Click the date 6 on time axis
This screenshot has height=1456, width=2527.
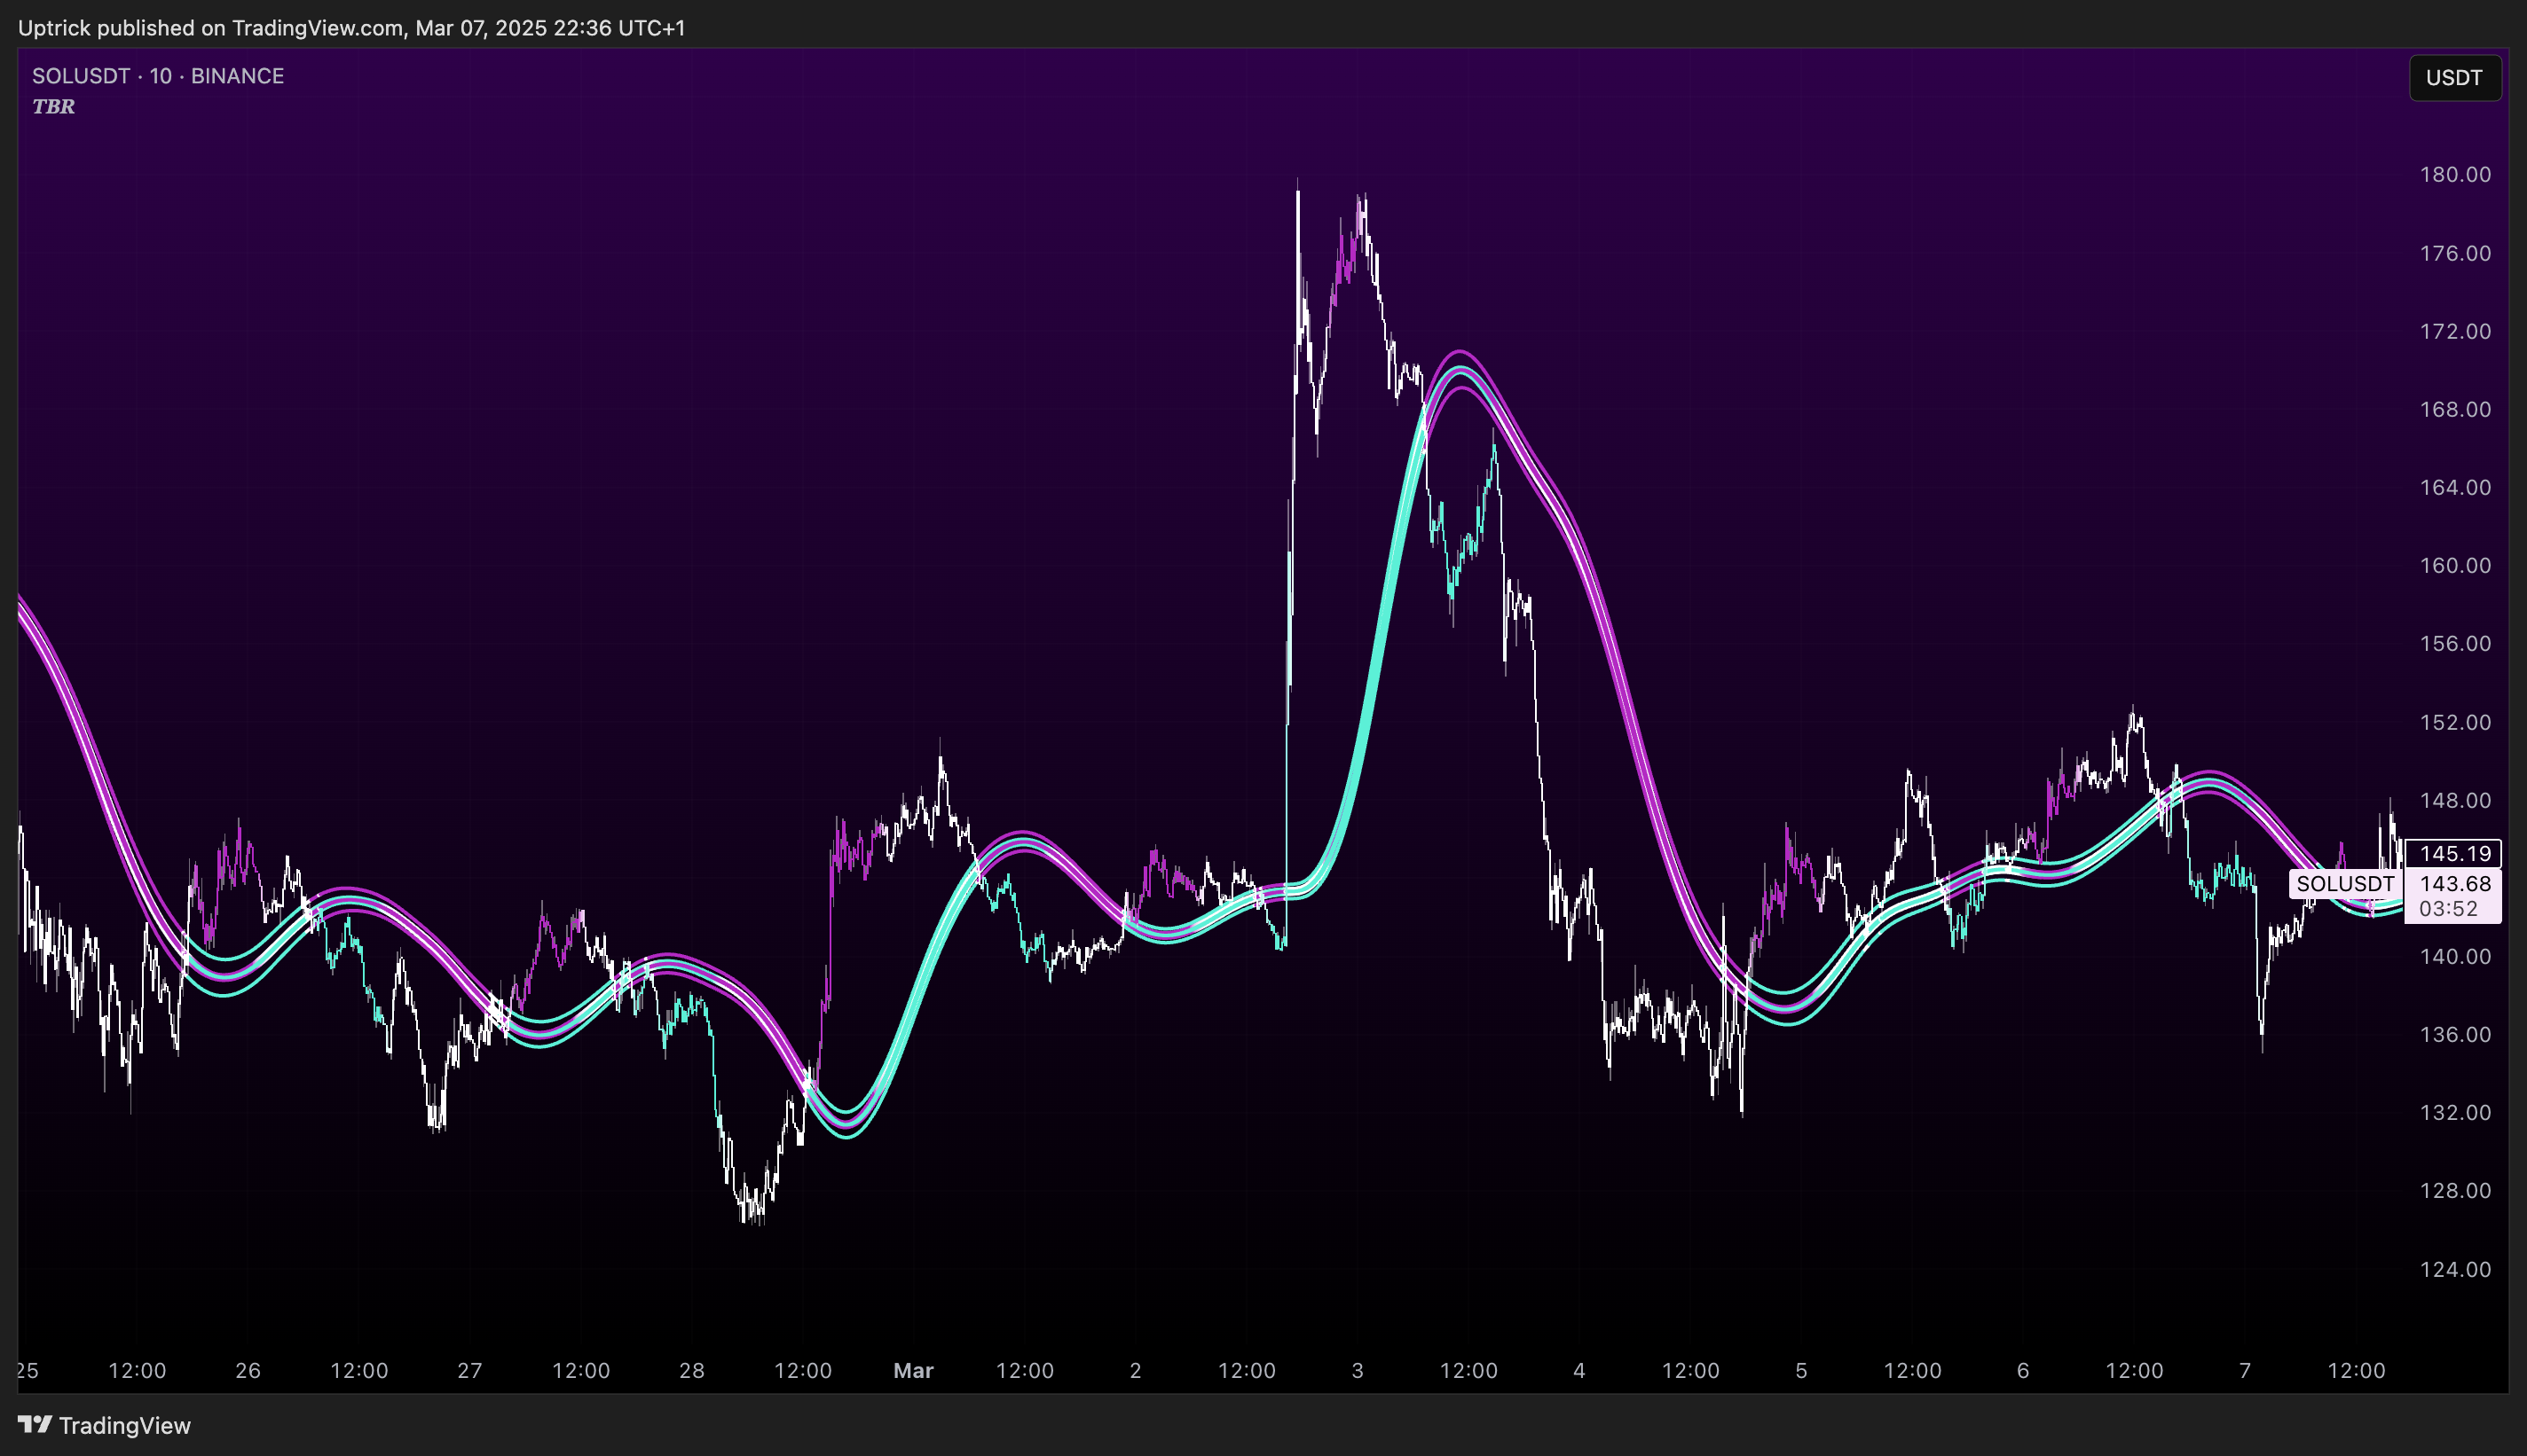pyautogui.click(x=2023, y=1370)
